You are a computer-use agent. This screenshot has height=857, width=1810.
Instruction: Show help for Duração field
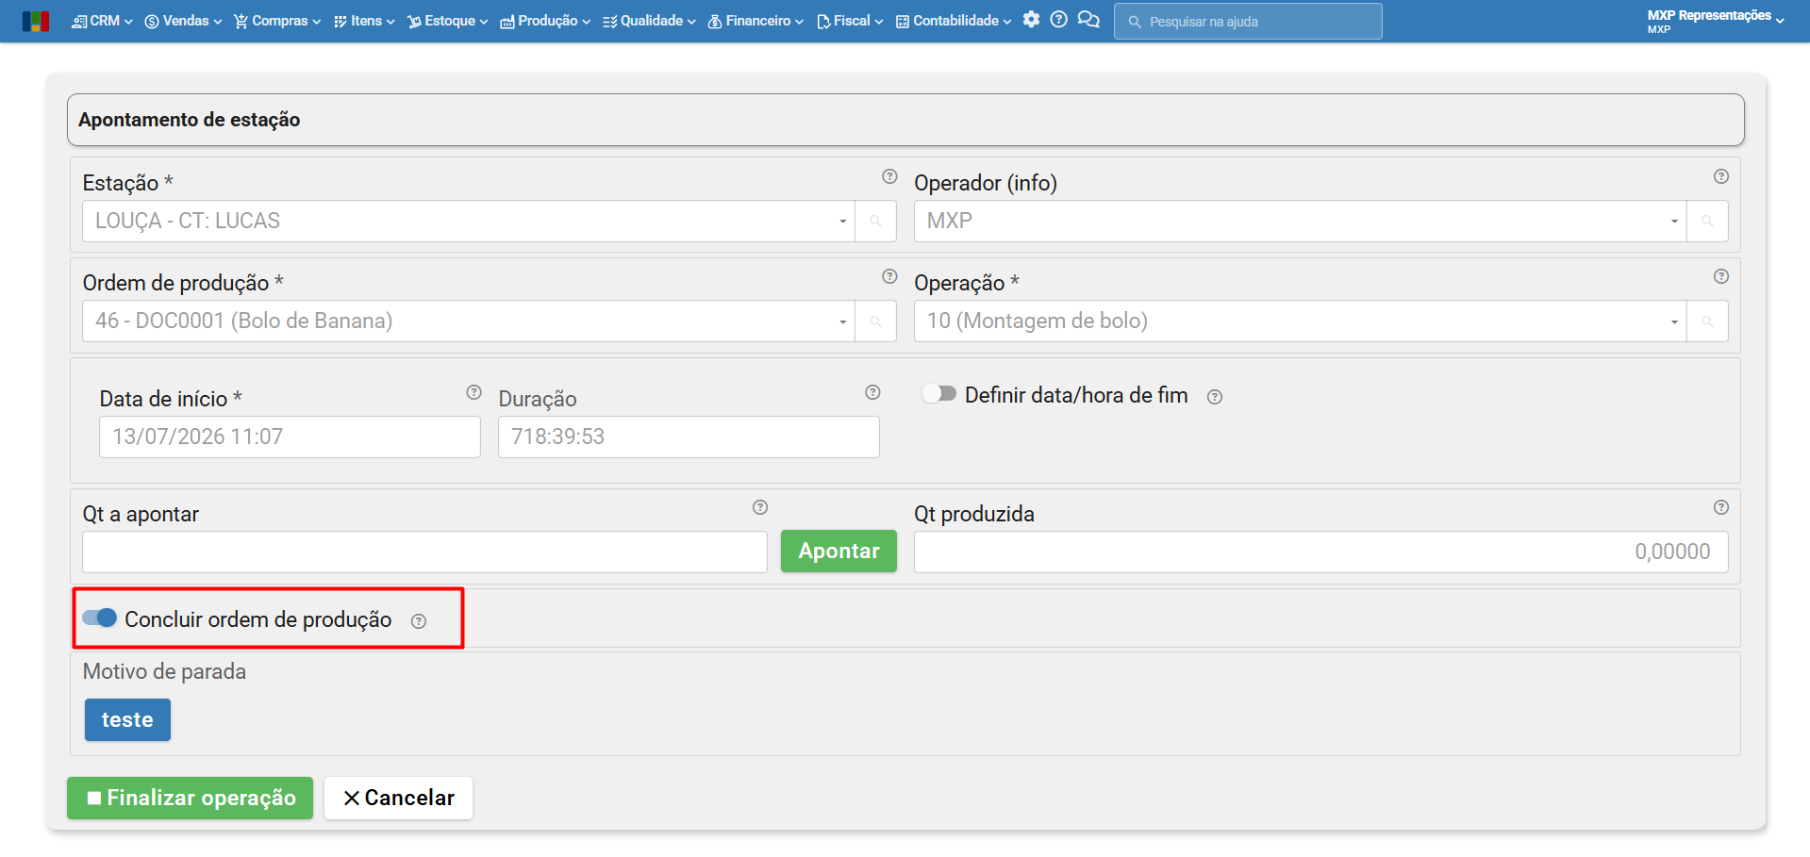coord(872,392)
